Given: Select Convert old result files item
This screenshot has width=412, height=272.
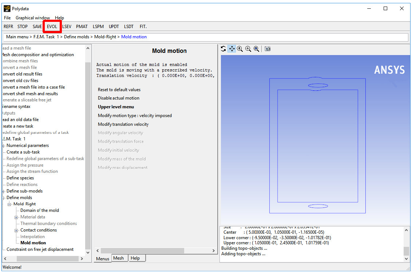Looking at the screenshot, I should [22, 74].
